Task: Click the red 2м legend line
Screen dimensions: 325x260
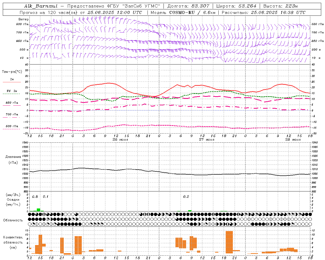Action: 12,82
